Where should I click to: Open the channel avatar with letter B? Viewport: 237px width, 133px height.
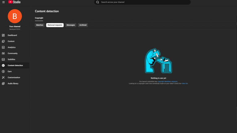point(15,16)
